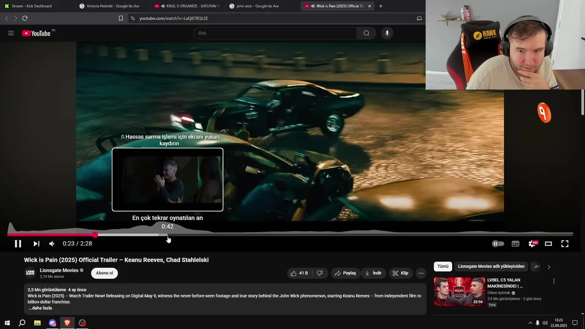Seek the progress bar to 0:42
Viewport: 585px width, 329px height.
(167, 235)
